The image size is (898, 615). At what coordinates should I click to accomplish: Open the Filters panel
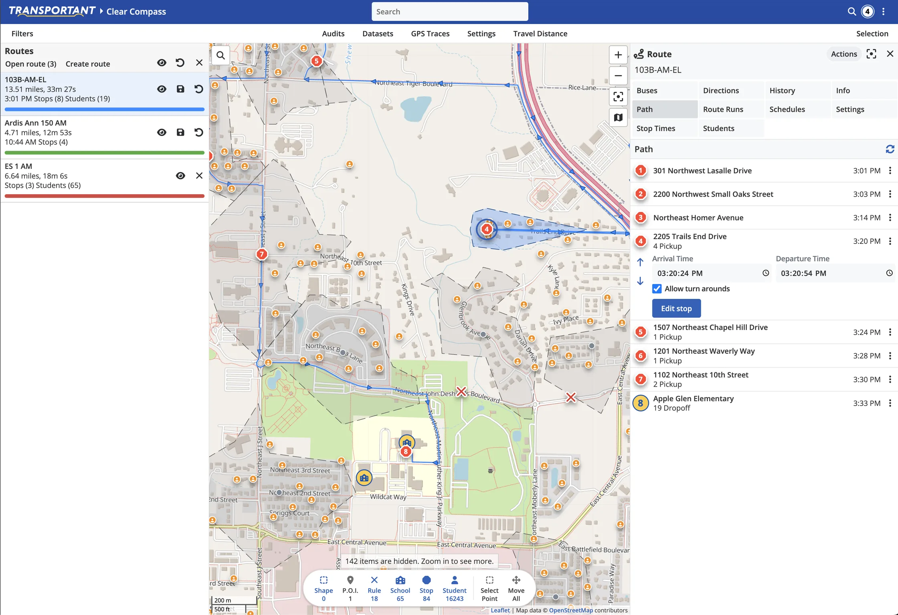tap(22, 34)
